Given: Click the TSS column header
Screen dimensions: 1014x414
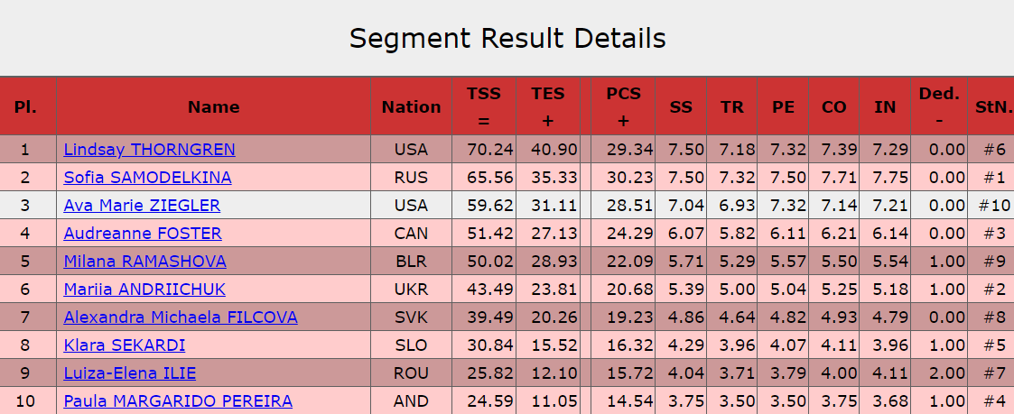Looking at the screenshot, I should [x=483, y=94].
